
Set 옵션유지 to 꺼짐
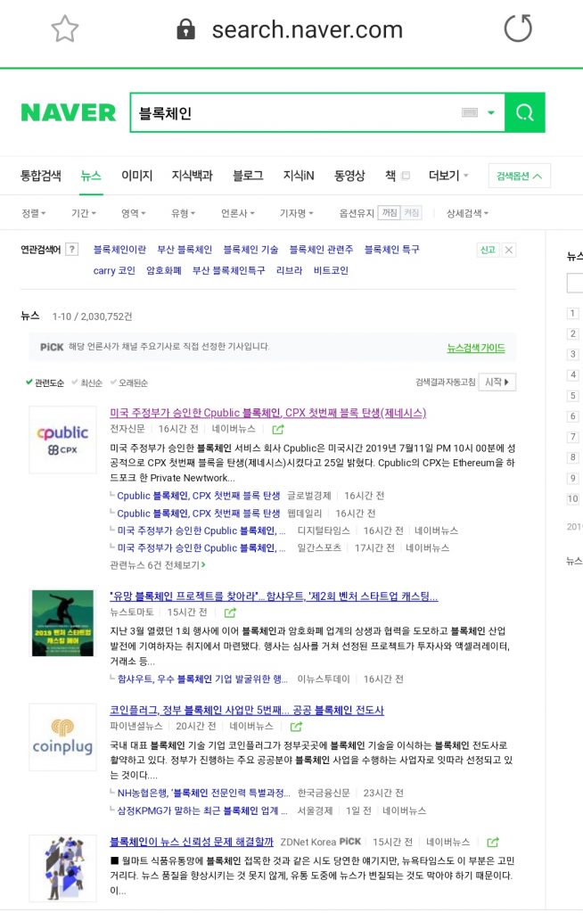click(x=389, y=213)
